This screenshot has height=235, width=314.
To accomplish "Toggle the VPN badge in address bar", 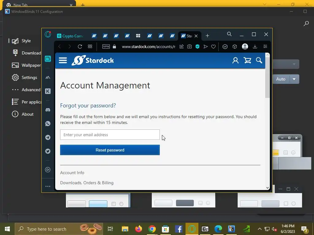I will tap(106, 47).
